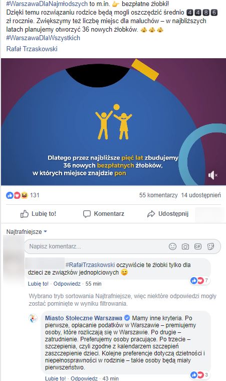This screenshot has height=381, width=226.
Task: Expand the Najtrafniejsze sorting dropdown
Action: point(27,232)
